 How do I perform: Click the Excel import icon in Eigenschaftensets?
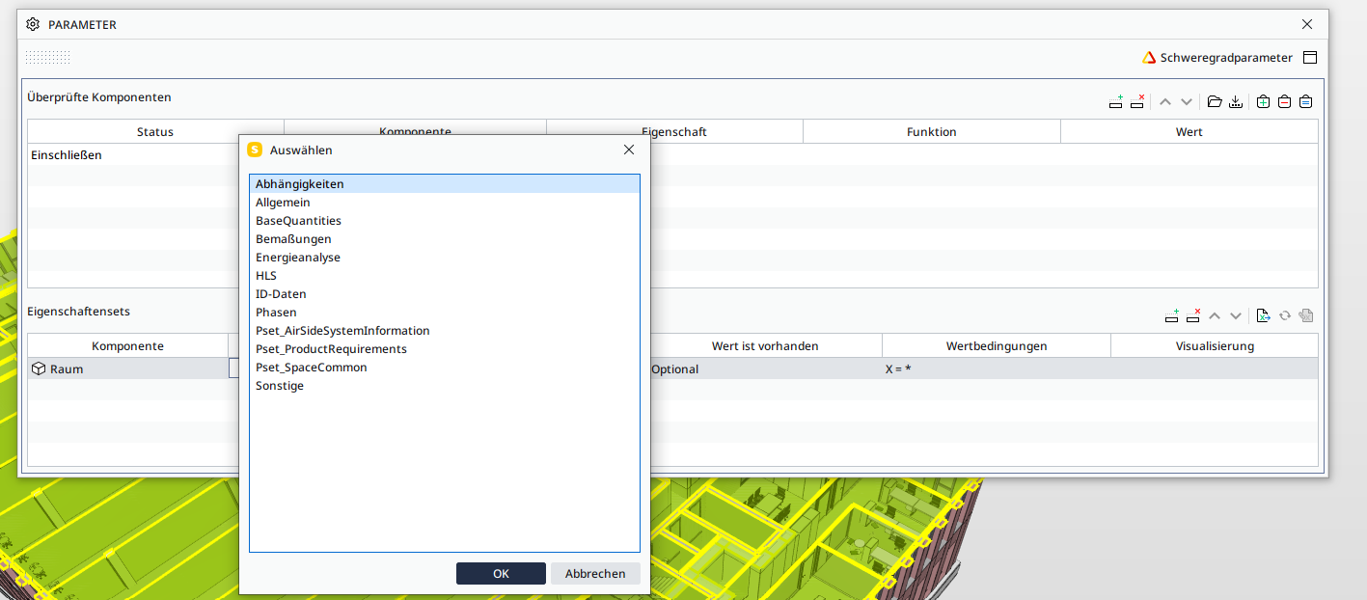[x=1263, y=315]
